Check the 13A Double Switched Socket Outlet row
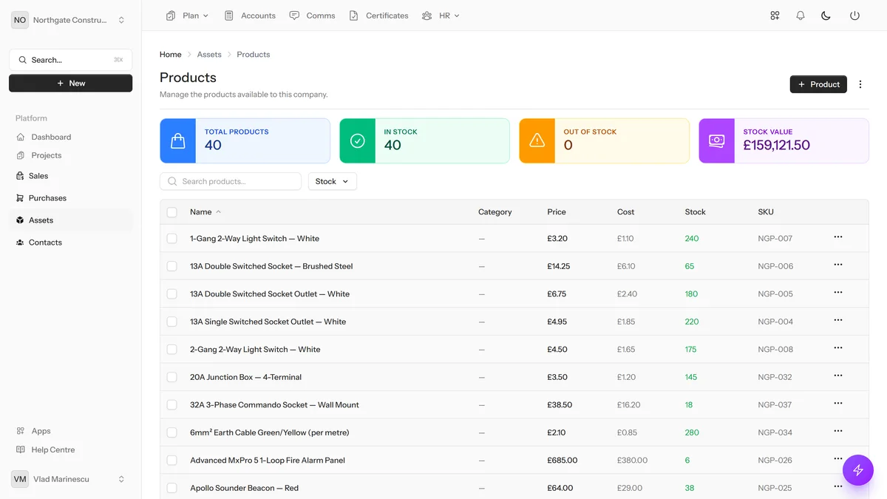 [x=172, y=294]
